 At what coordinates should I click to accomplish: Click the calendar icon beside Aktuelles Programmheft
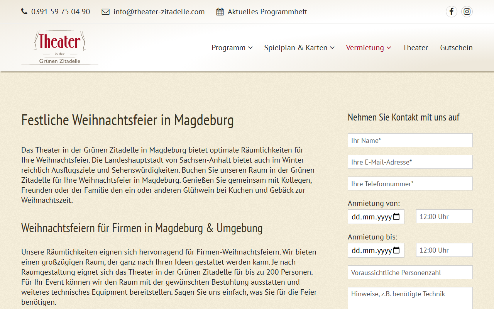pyautogui.click(x=220, y=12)
